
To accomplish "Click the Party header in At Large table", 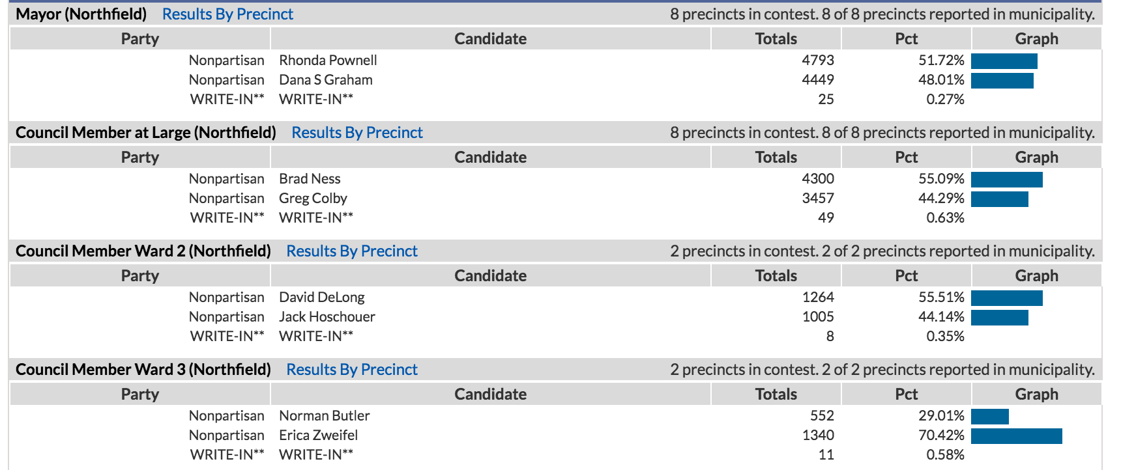I will (139, 157).
